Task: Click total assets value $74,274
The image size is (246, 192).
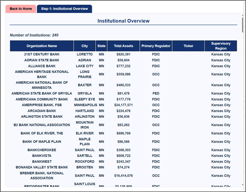Action: point(123,167)
